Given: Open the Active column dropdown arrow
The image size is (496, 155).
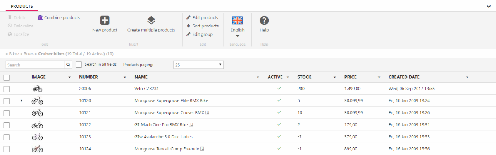Looking at the screenshot, I should coord(288,77).
